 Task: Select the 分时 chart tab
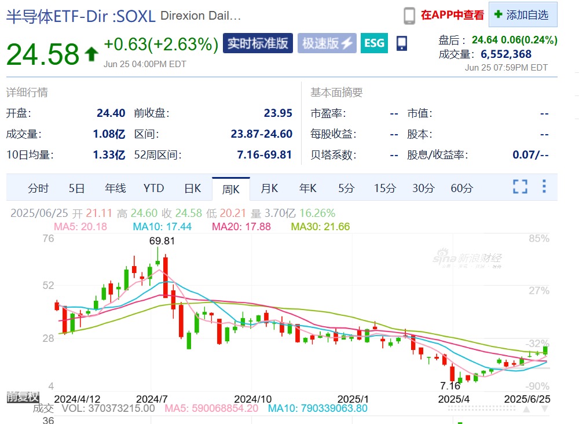pos(38,188)
